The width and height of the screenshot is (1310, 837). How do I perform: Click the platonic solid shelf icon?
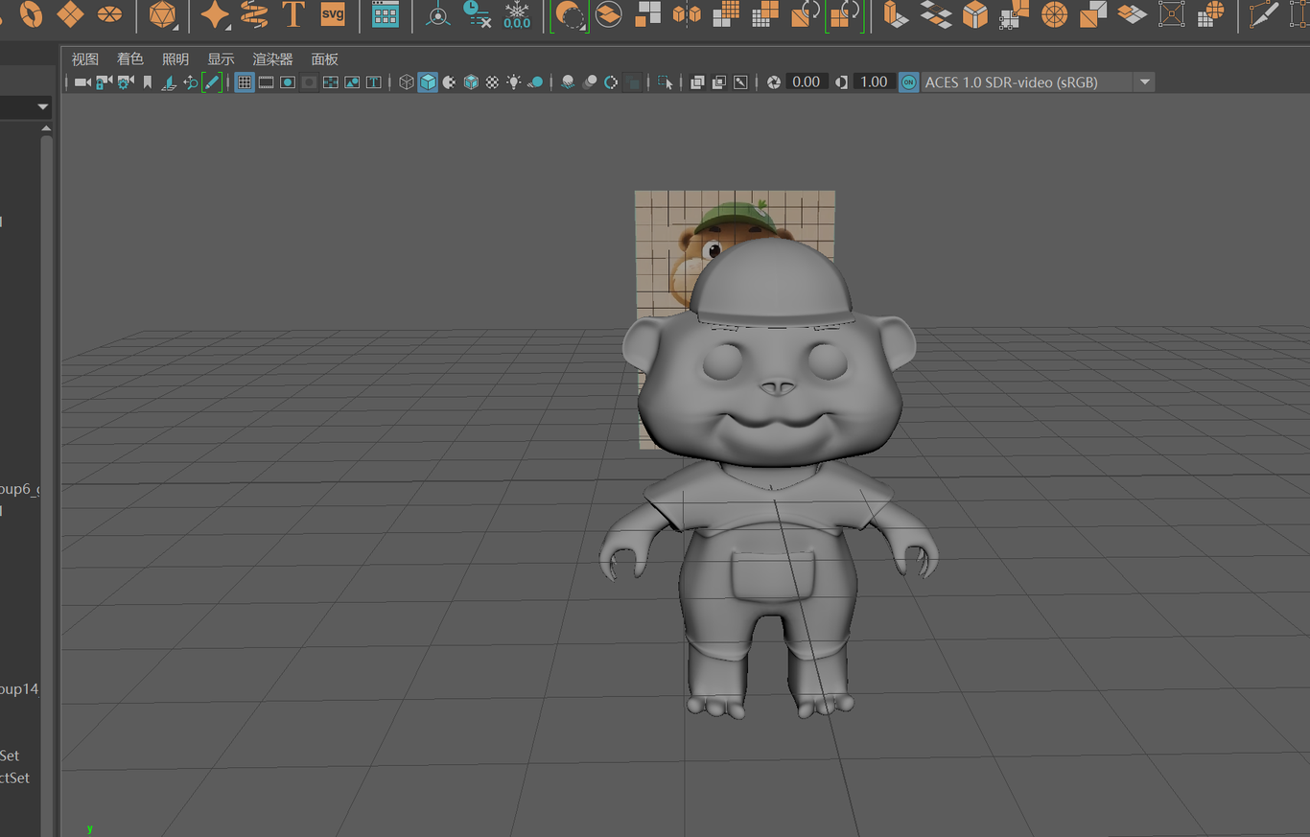(163, 14)
